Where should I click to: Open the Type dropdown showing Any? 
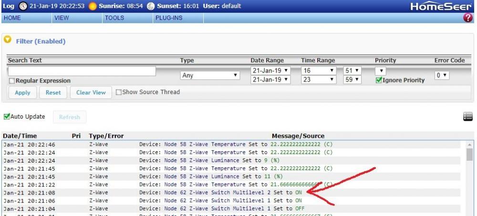pos(210,75)
